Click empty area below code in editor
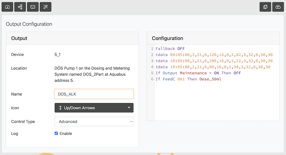This screenshot has width=286, height=155. [216, 103]
